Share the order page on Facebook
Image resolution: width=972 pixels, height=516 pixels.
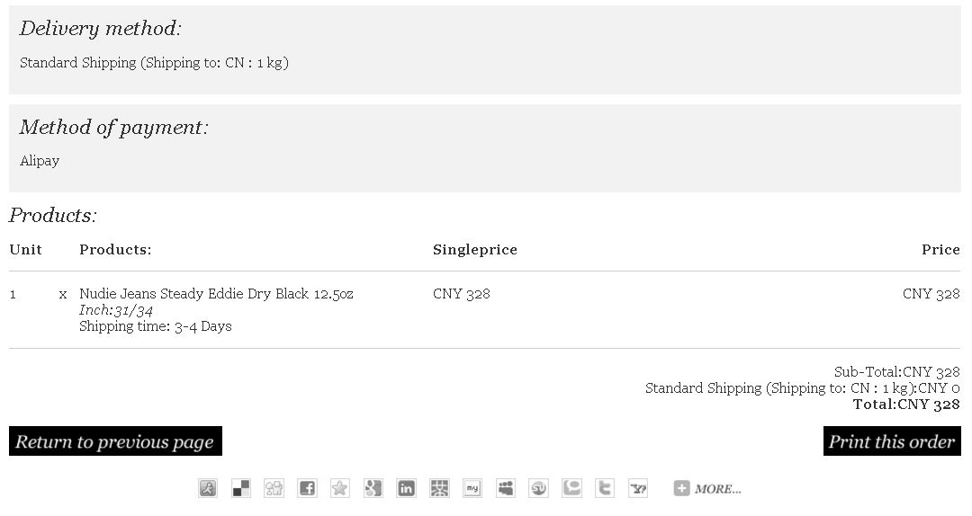(x=307, y=488)
